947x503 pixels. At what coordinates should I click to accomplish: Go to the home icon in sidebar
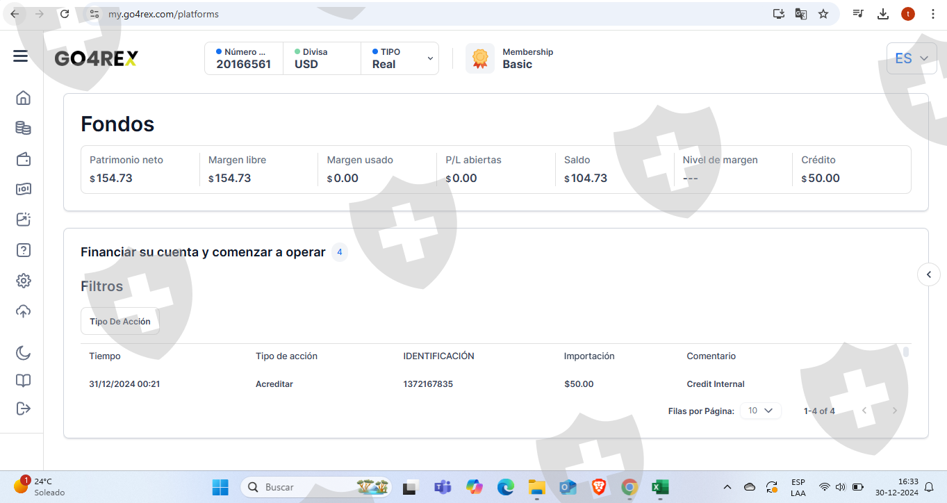pyautogui.click(x=24, y=98)
